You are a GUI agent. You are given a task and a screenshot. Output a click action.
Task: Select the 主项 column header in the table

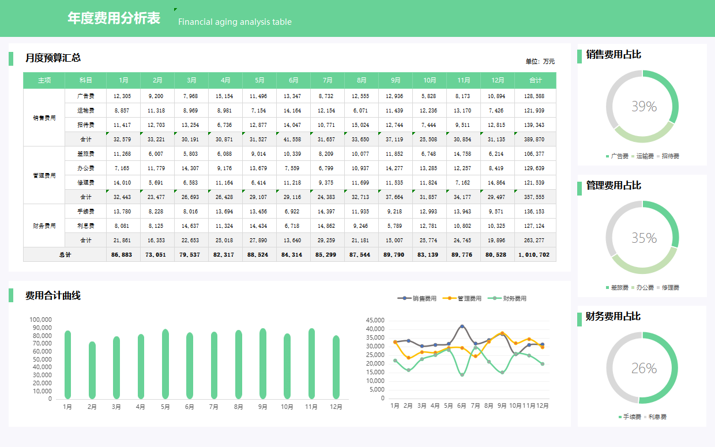pyautogui.click(x=44, y=80)
